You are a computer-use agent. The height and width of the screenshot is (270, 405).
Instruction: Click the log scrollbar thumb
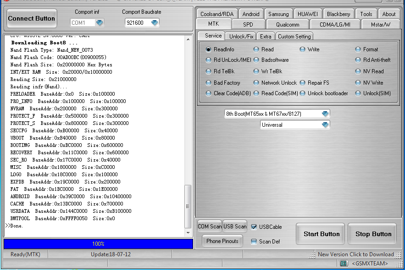188,206
